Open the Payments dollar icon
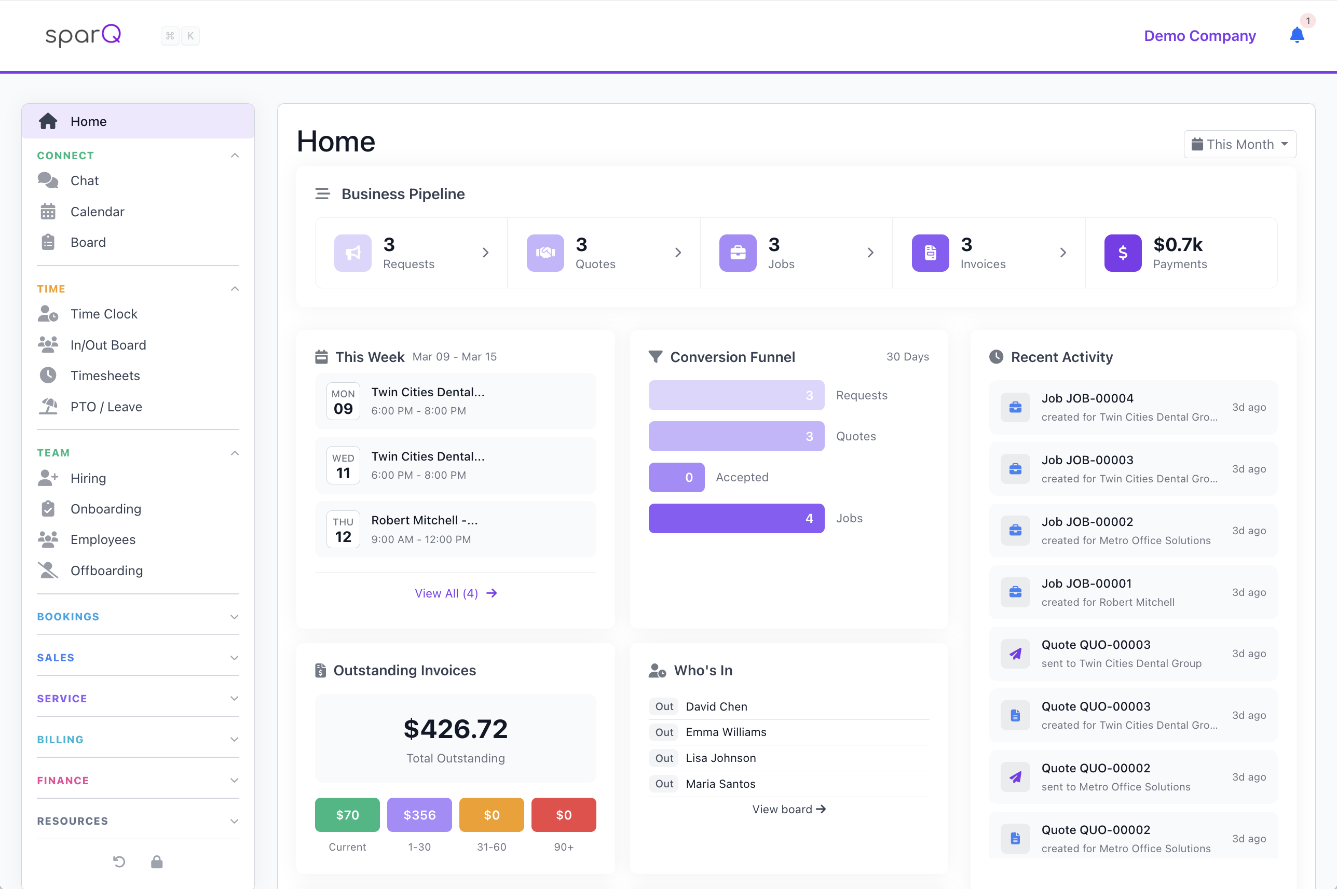The height and width of the screenshot is (889, 1337). tap(1123, 253)
